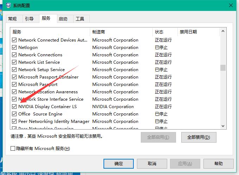239x175 pixels.
Task: Uncheck Network List Service checkbox
Action: coord(14,62)
